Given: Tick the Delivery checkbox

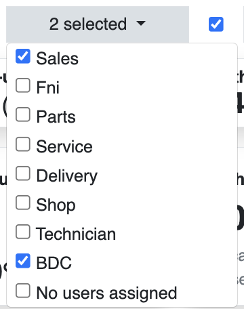Looking at the screenshot, I should (x=23, y=173).
